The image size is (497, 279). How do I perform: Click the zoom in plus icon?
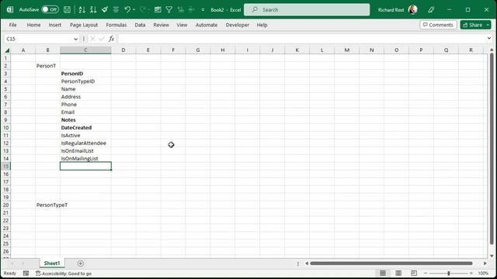[471, 273]
